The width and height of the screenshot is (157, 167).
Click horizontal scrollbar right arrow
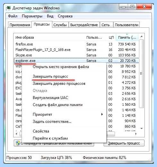[x=136, y=134]
